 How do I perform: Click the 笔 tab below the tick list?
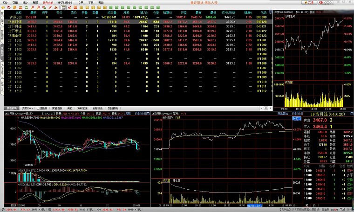pyautogui.click(x=306, y=205)
